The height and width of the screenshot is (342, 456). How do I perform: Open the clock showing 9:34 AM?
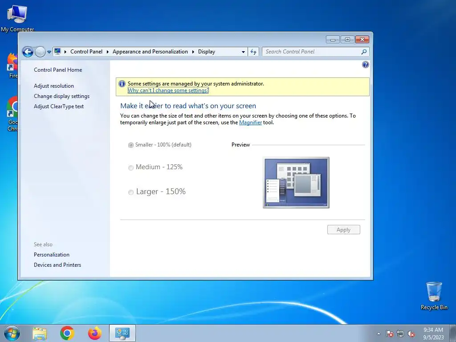(x=433, y=334)
